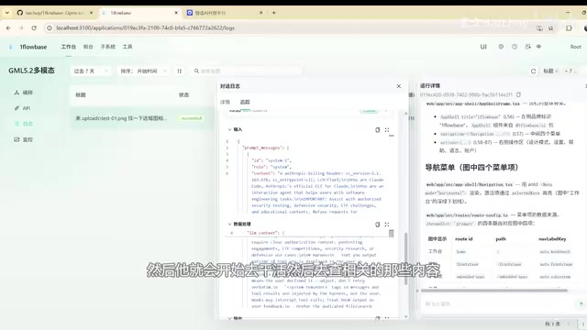Copy the 数据处理 section content
The width and height of the screenshot is (587, 330).
[x=377, y=224]
